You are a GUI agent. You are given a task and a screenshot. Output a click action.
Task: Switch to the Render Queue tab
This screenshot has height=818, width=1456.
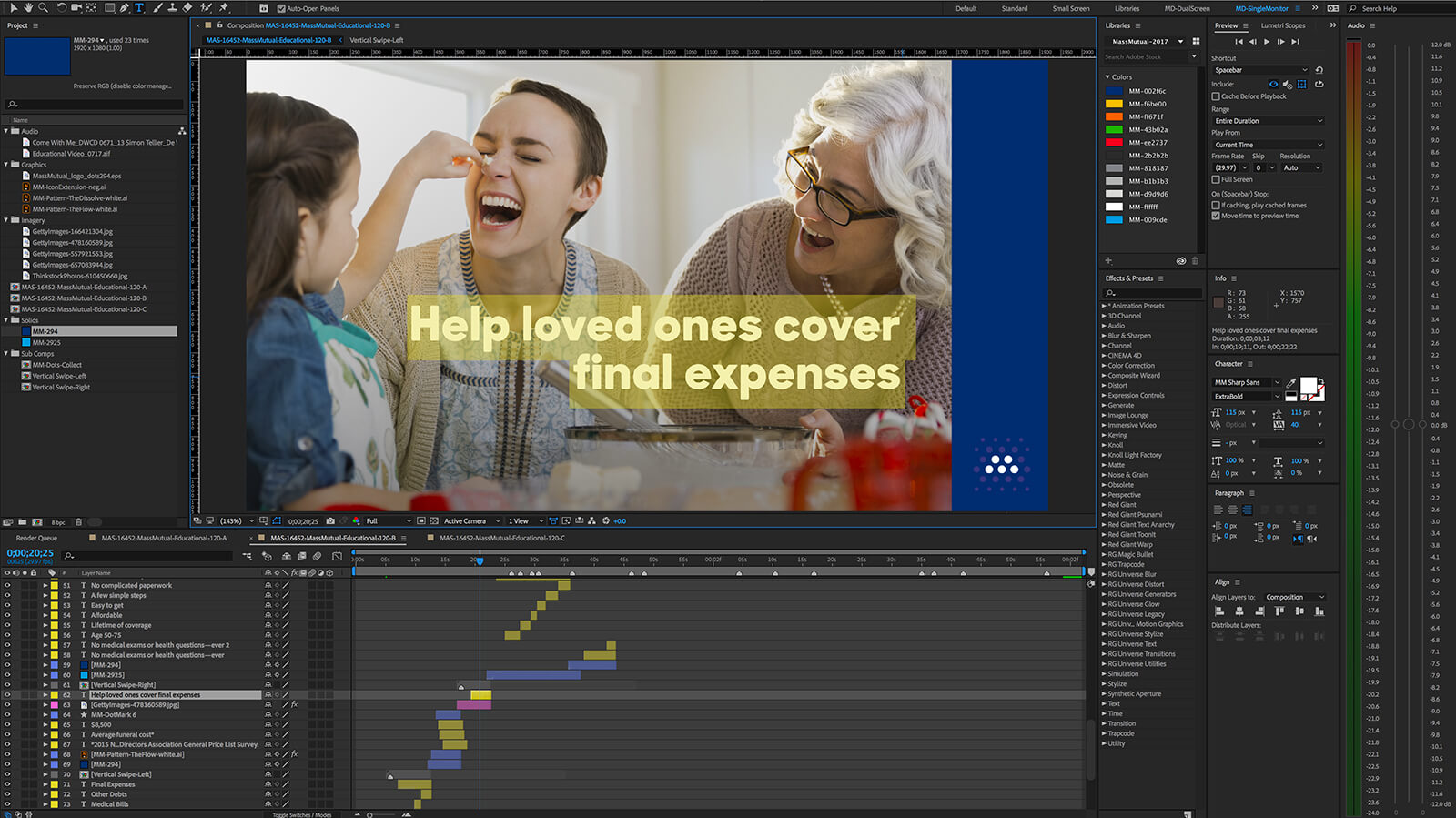(36, 538)
